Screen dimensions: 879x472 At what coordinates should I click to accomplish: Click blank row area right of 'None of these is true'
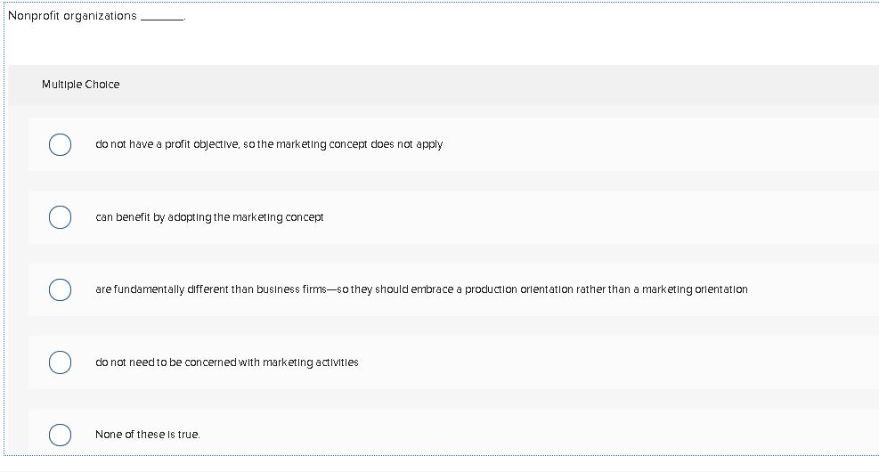click(534, 435)
